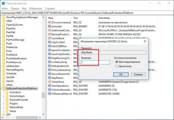Click the AuthorizedCont... string icon
Viewport: 174px width, 120px height.
pyautogui.click(x=49, y=30)
